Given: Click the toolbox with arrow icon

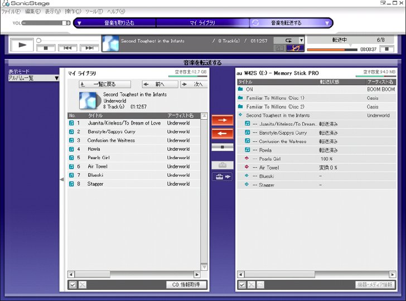Looking at the screenshot, I should [x=222, y=177].
